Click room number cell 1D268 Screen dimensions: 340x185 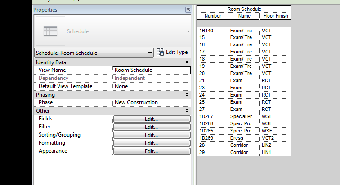tap(213, 123)
